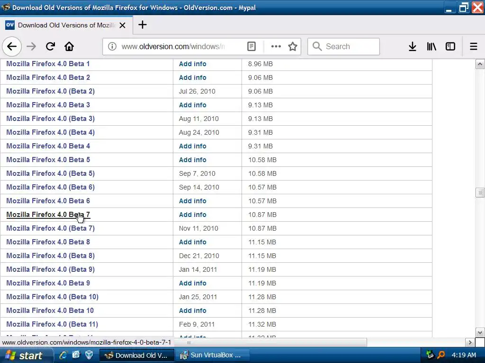
Task: Open Mozilla Firefox 4.0 (Beta 5) link
Action: (50, 173)
